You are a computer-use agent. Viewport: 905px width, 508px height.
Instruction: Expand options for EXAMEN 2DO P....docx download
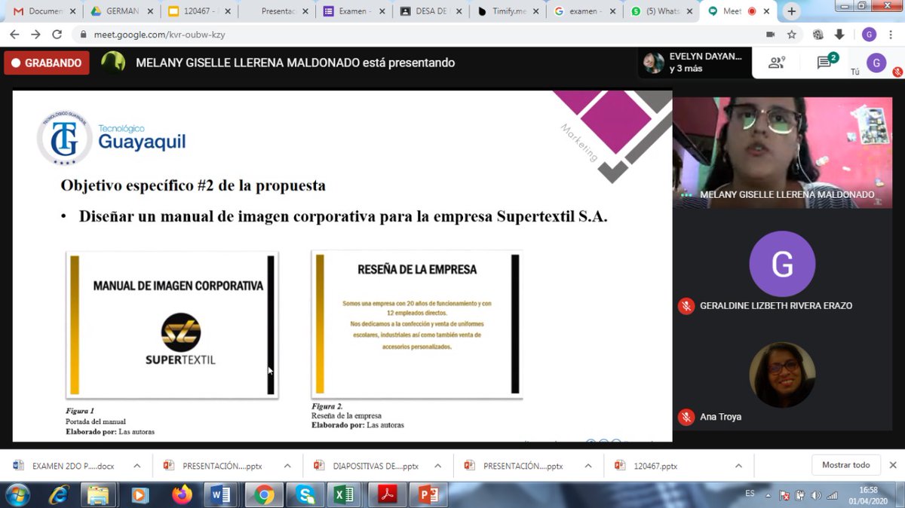tap(137, 466)
